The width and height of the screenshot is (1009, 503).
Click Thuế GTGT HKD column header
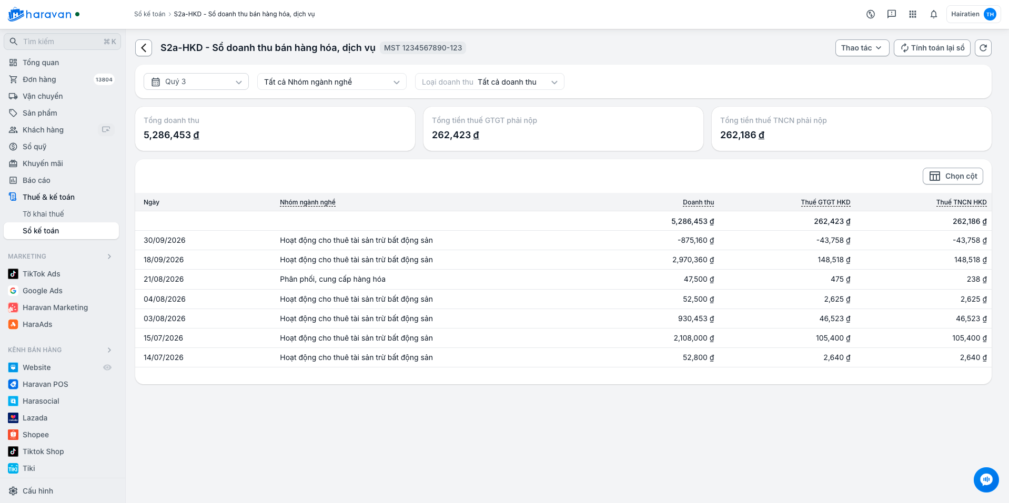(x=825, y=202)
